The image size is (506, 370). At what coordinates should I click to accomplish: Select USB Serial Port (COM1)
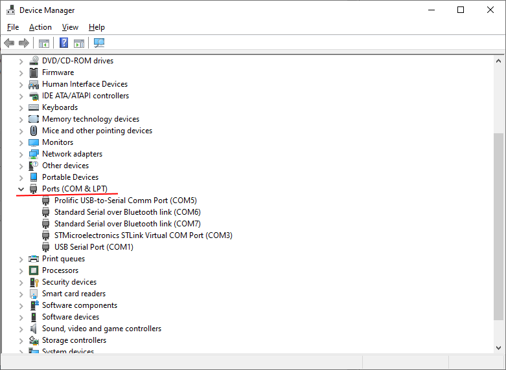(x=93, y=247)
